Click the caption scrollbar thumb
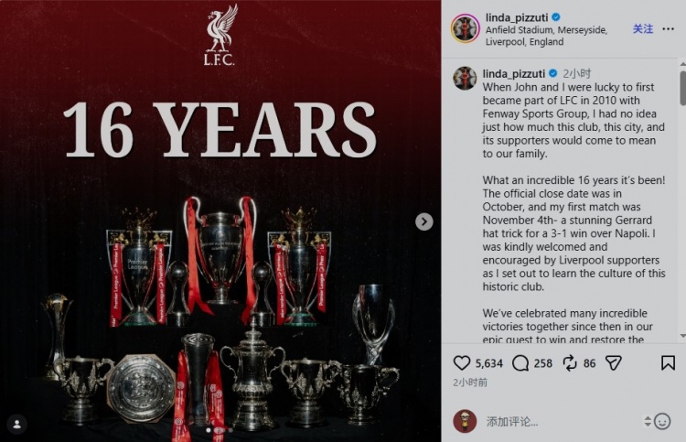 click(x=682, y=88)
